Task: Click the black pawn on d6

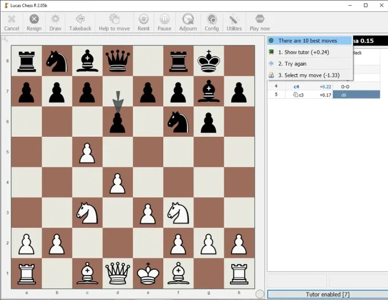Action: (x=118, y=121)
